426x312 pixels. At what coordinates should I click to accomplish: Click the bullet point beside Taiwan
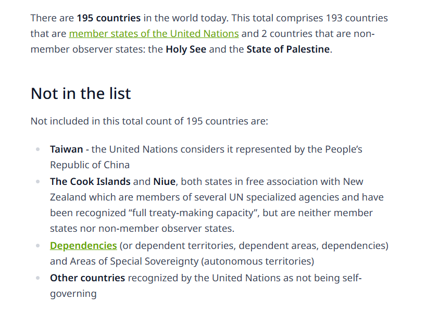[x=38, y=149]
